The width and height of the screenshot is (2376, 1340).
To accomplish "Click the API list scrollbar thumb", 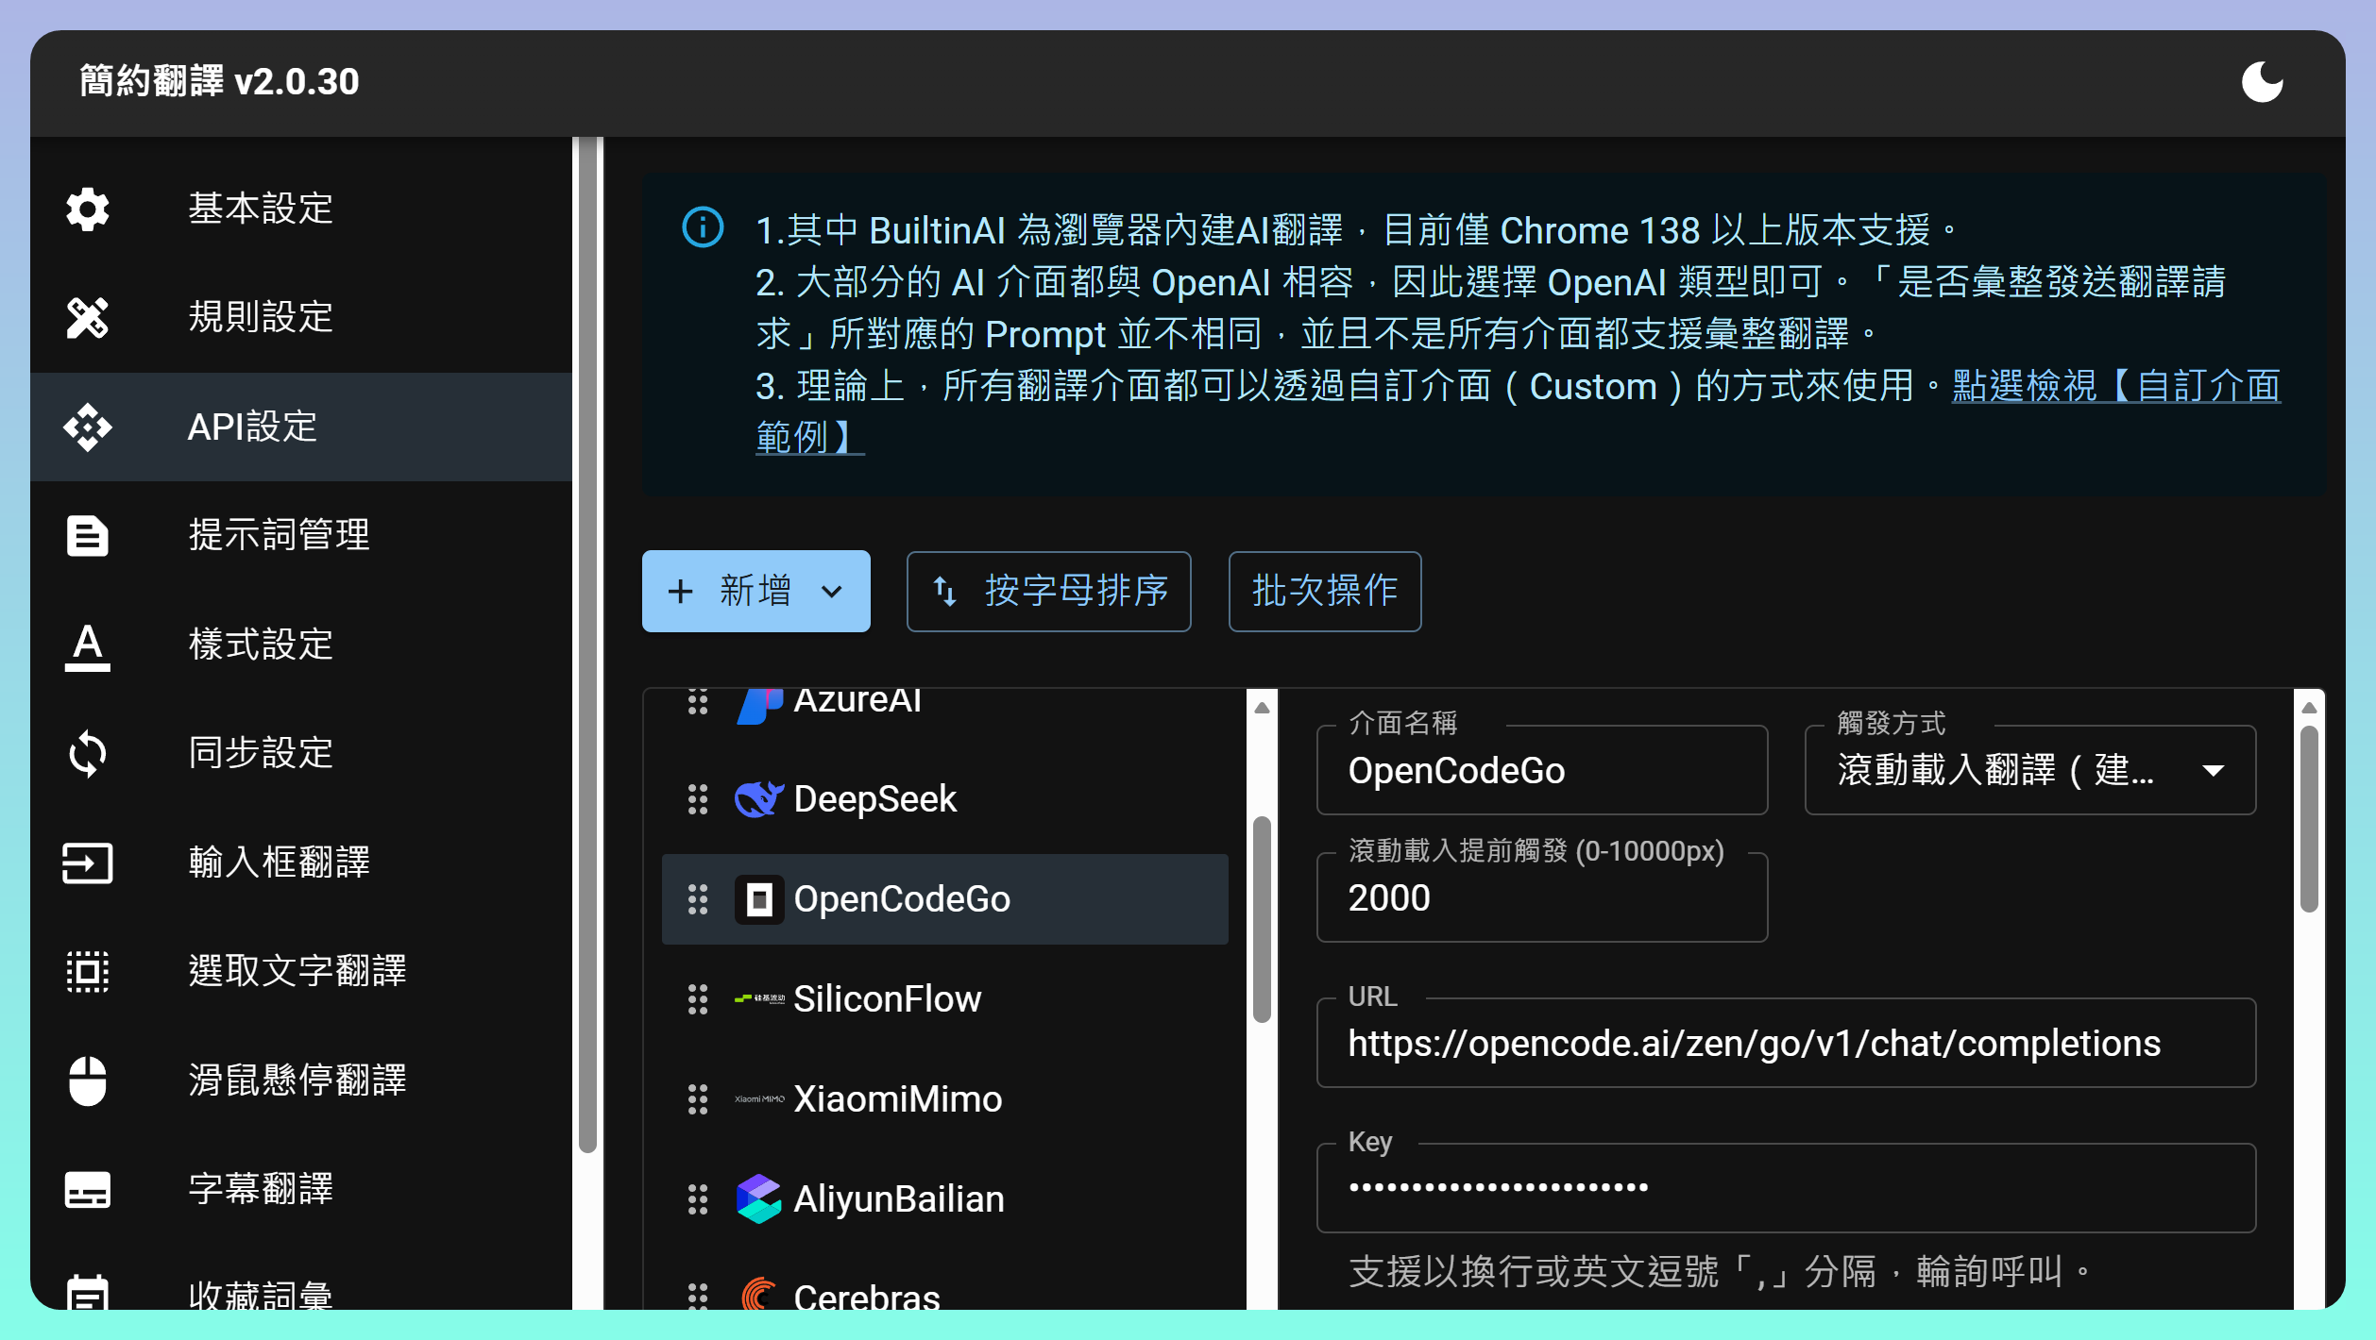I will 1262,920.
